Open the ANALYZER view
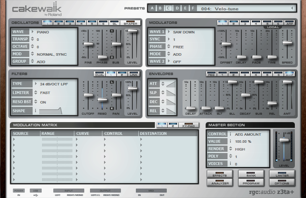Screen dimensions: 306x198 point(220,182)
